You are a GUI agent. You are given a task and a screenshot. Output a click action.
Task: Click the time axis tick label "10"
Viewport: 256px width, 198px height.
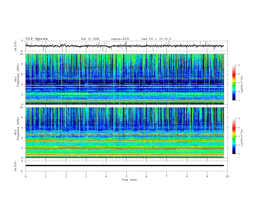227,176
